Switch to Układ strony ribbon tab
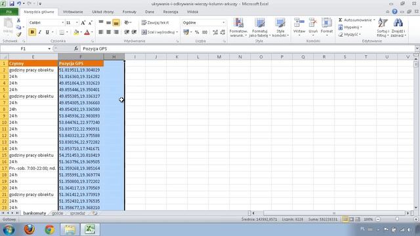This screenshot has width=420, height=236. pyautogui.click(x=102, y=12)
